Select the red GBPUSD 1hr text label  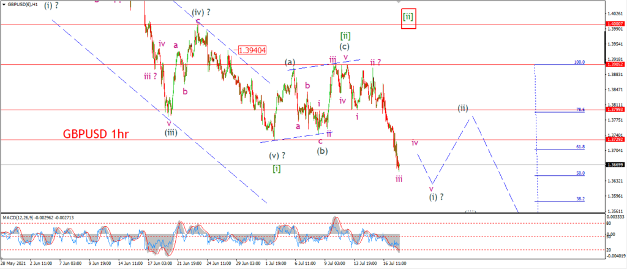point(96,135)
